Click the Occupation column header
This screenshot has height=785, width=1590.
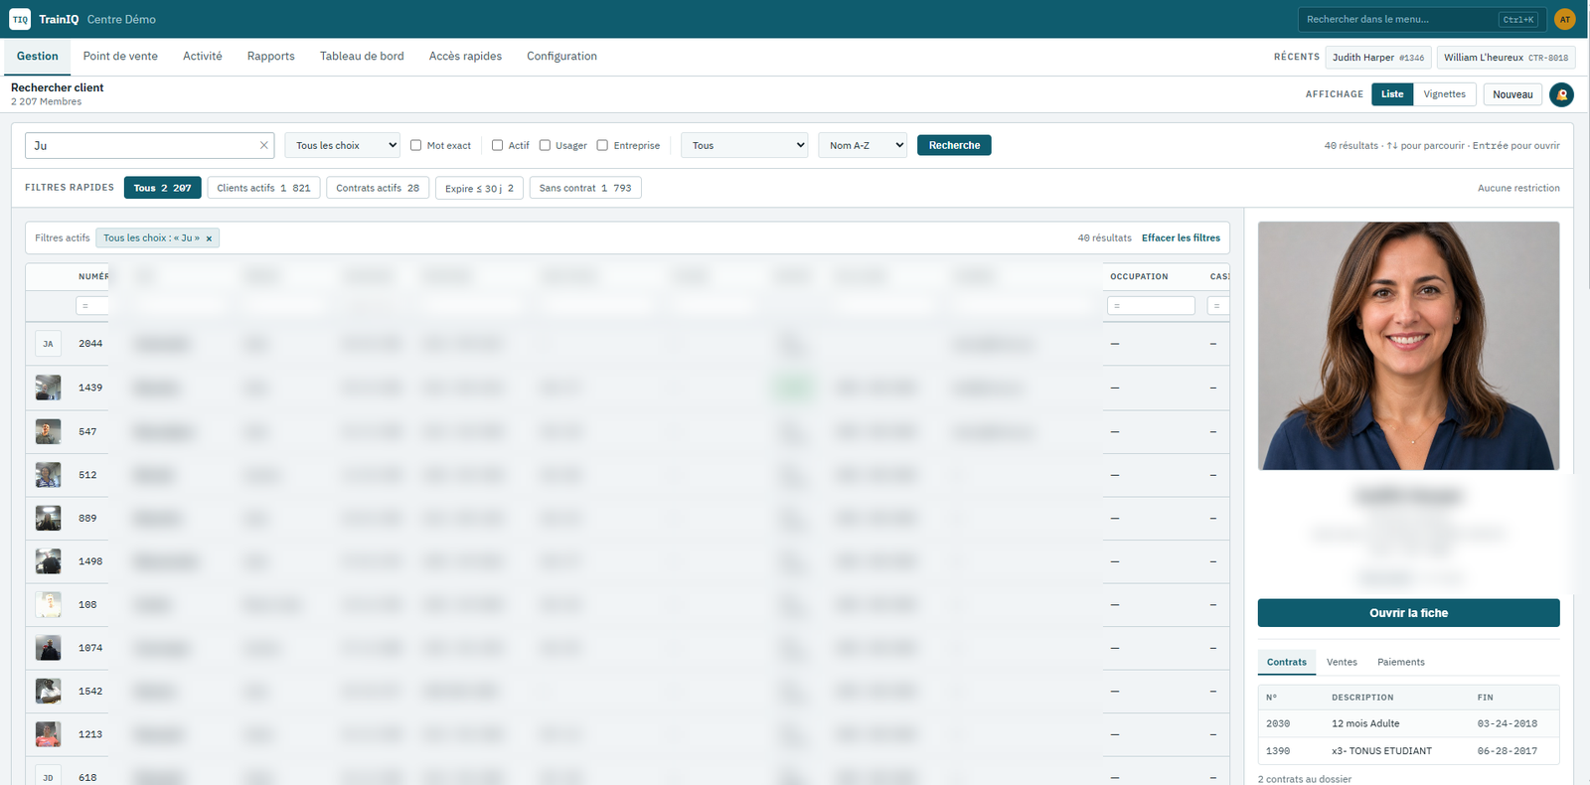point(1139,276)
